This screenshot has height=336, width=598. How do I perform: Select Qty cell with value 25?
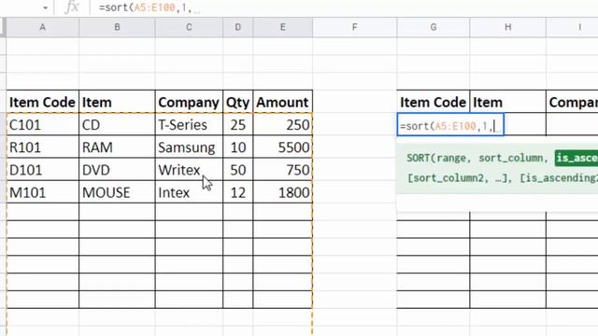pos(238,124)
